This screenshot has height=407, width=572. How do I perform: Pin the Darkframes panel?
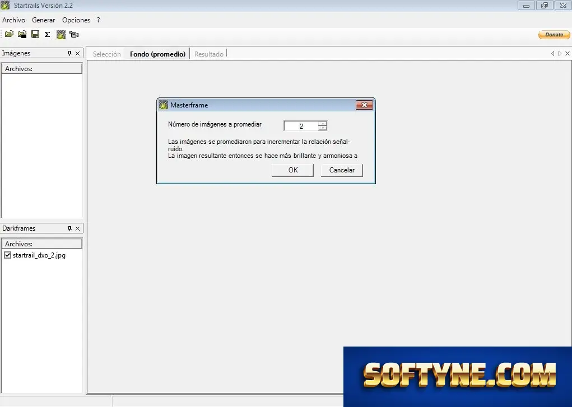click(x=69, y=228)
